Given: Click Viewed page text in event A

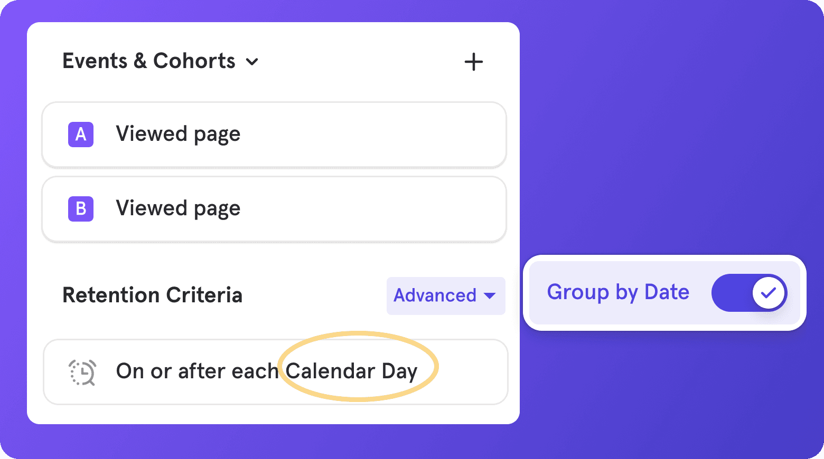Looking at the screenshot, I should pyautogui.click(x=178, y=134).
